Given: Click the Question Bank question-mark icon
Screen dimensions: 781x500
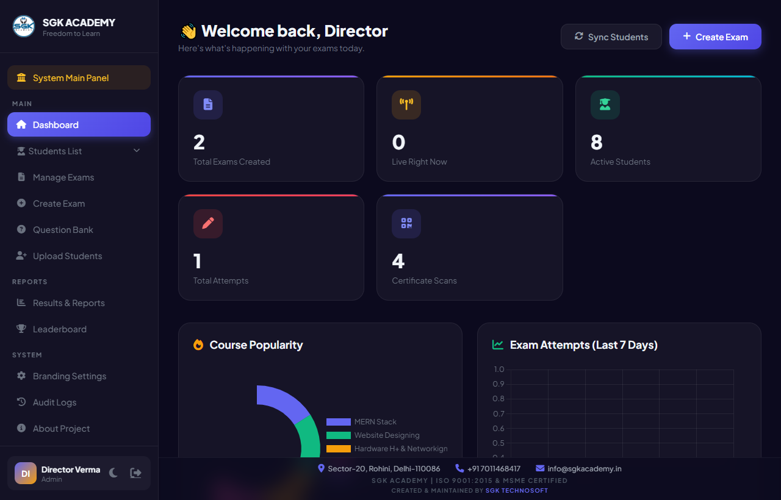Looking at the screenshot, I should [21, 229].
